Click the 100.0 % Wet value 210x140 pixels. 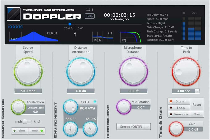point(87,108)
